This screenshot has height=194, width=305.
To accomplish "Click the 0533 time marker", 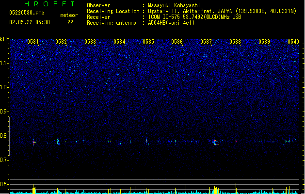I will (90, 42).
